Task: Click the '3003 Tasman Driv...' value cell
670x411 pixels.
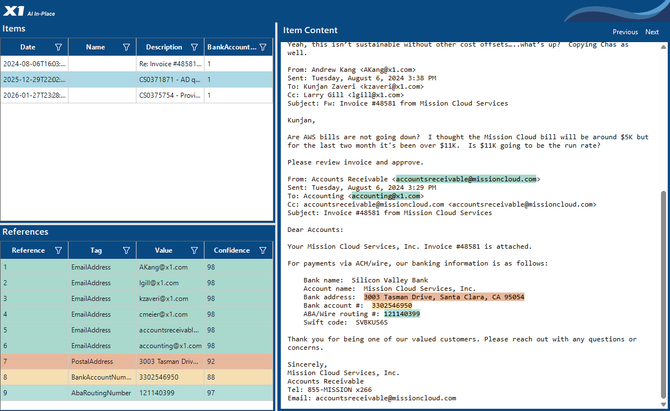Action: click(x=170, y=362)
